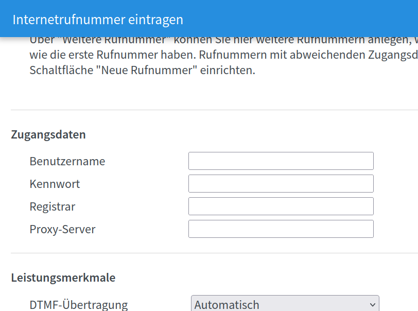Click into the Proxy-Server field
This screenshot has height=311, width=418.
[x=281, y=229]
